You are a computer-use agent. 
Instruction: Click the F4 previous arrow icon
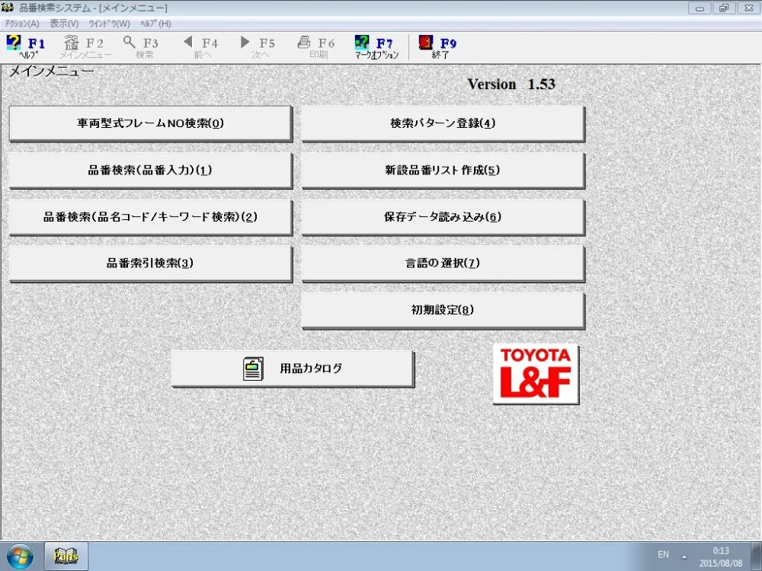coord(188,42)
